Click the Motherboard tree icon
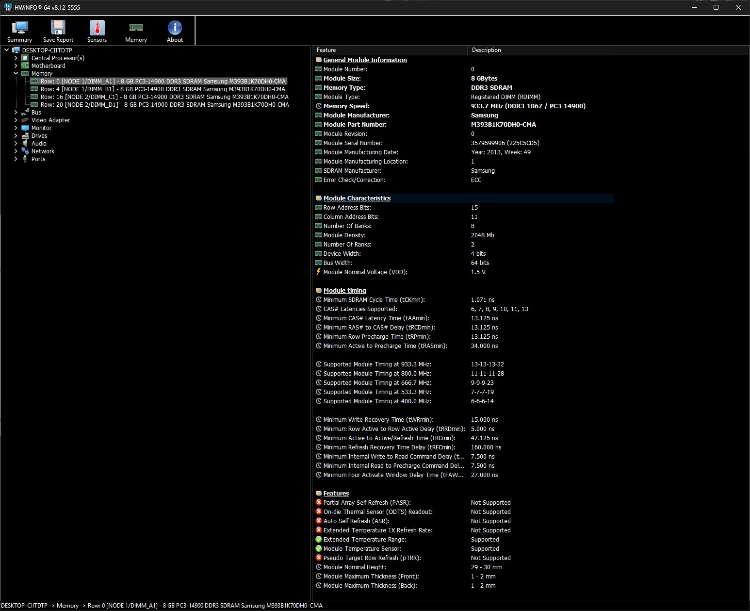This screenshot has height=611, width=750. click(25, 66)
